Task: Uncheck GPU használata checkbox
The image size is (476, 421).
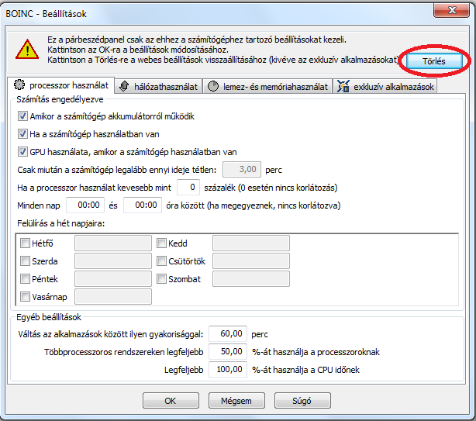Action: 22,152
